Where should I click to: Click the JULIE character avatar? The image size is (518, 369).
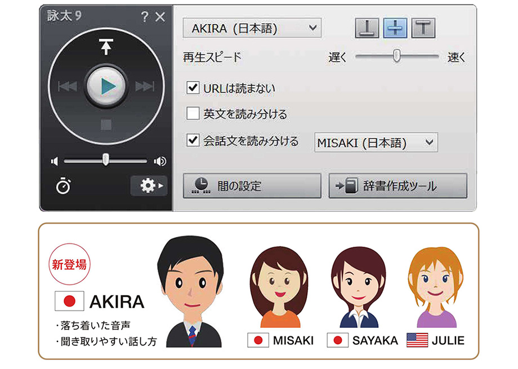tap(436, 287)
